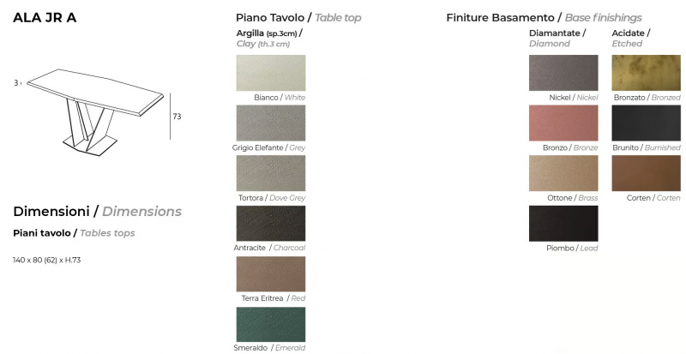Select the Nickel diamond base finish

563,73
